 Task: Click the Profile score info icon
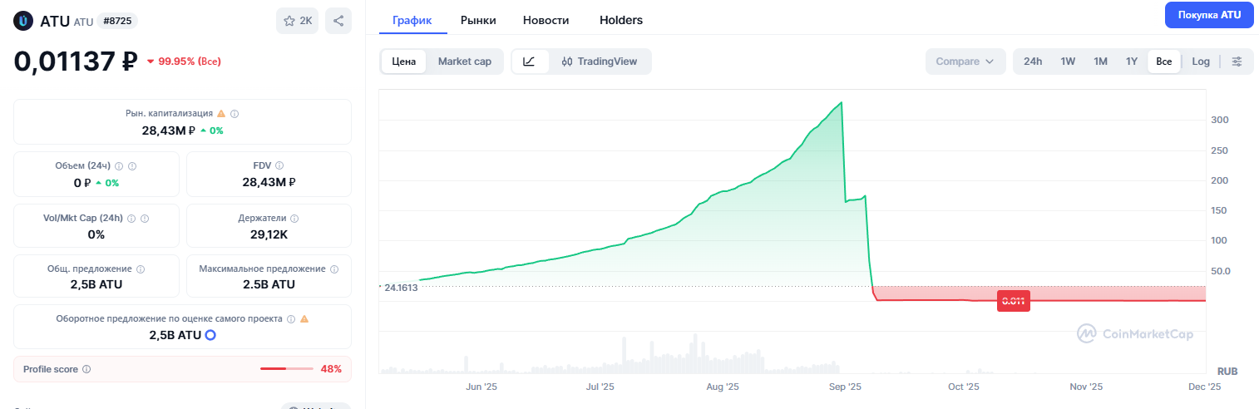tap(86, 369)
